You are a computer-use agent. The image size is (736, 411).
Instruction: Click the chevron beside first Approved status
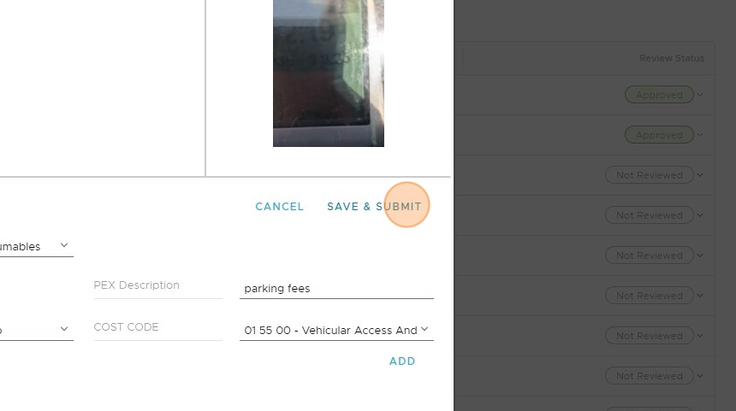click(700, 95)
